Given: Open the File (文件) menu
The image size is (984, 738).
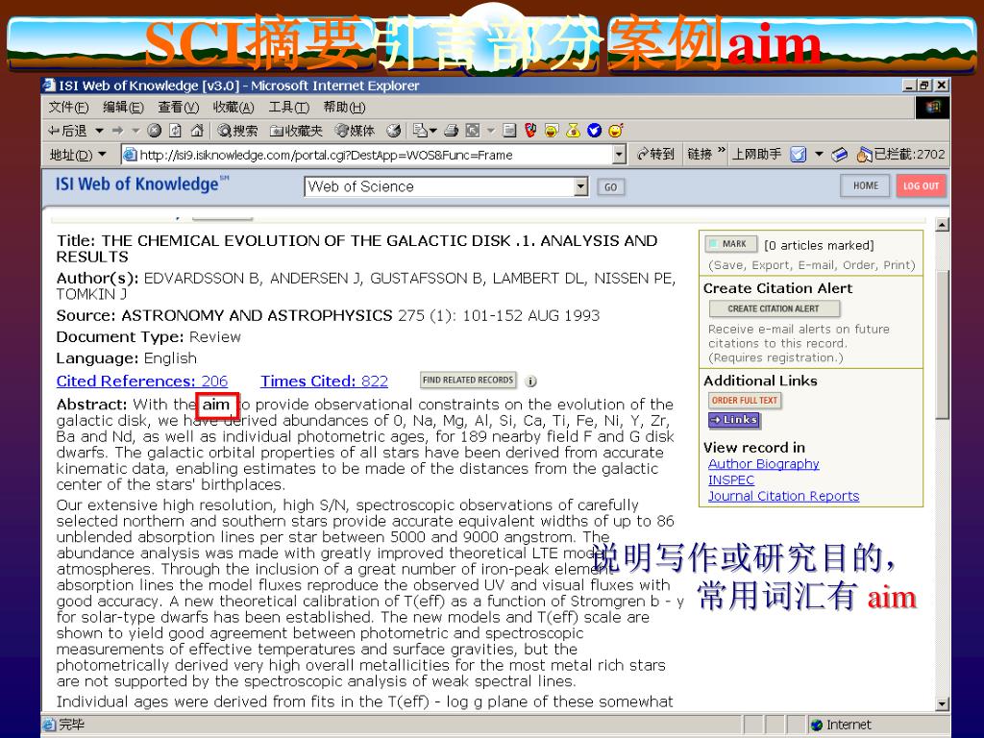Looking at the screenshot, I should 68,108.
